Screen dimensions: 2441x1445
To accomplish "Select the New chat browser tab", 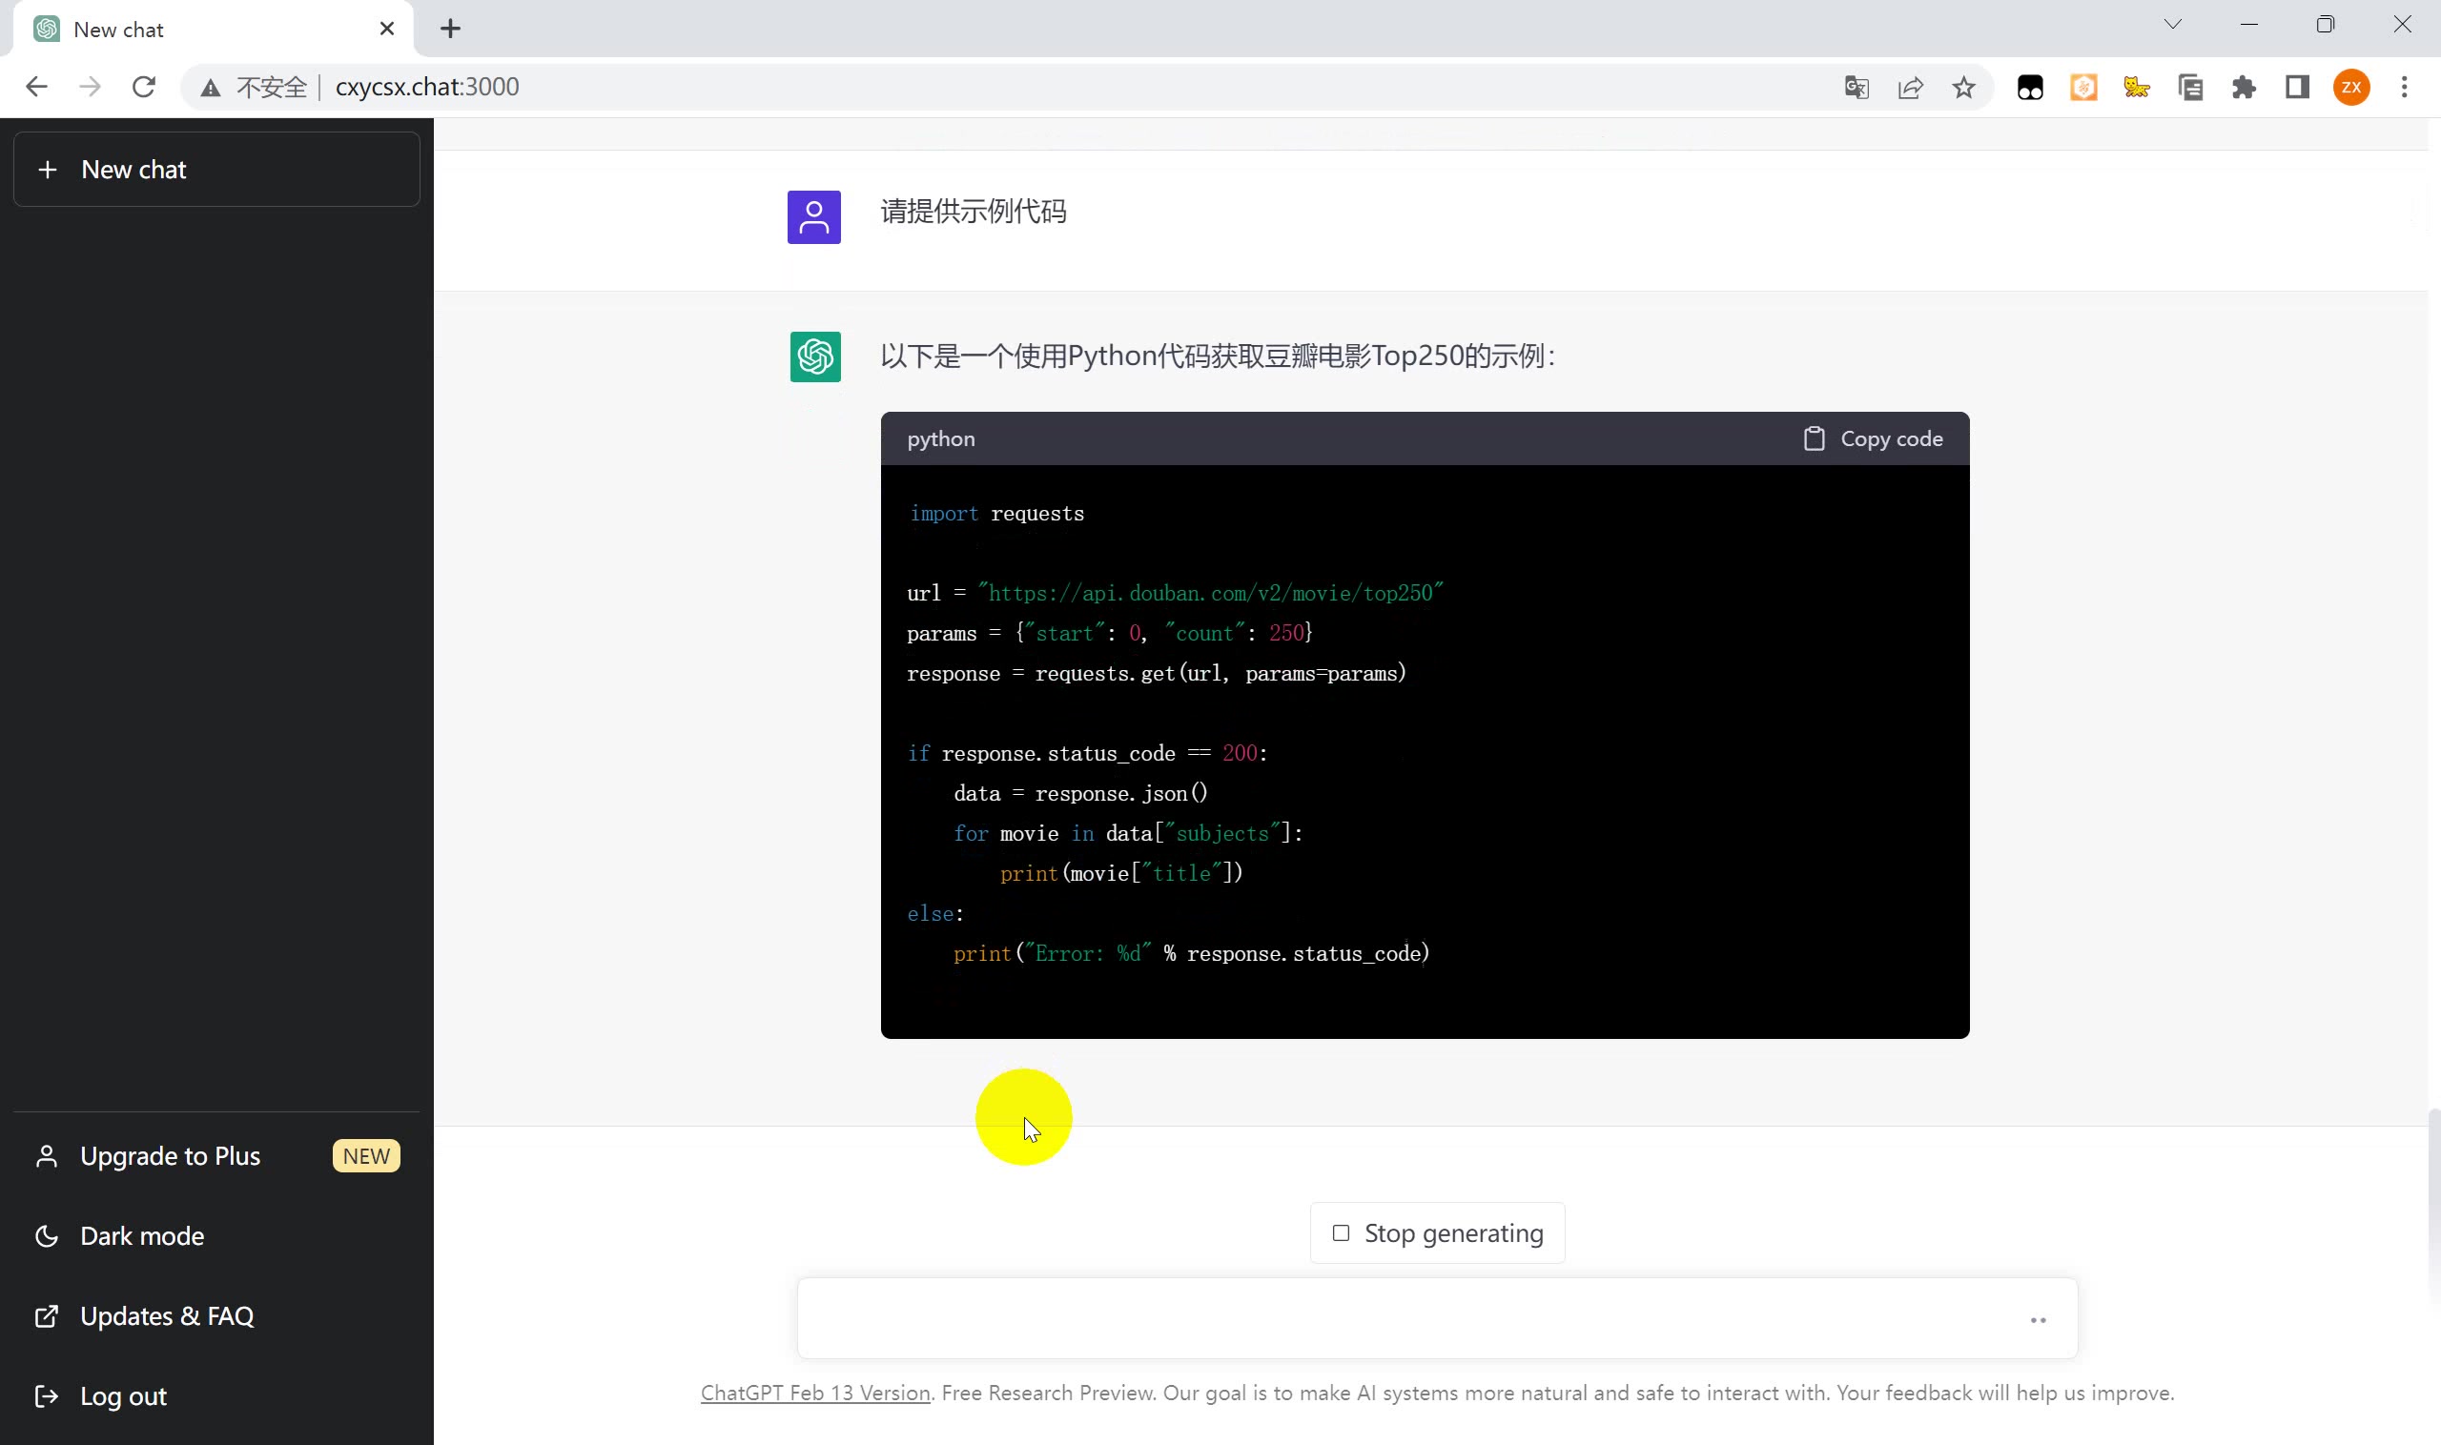I will [195, 30].
